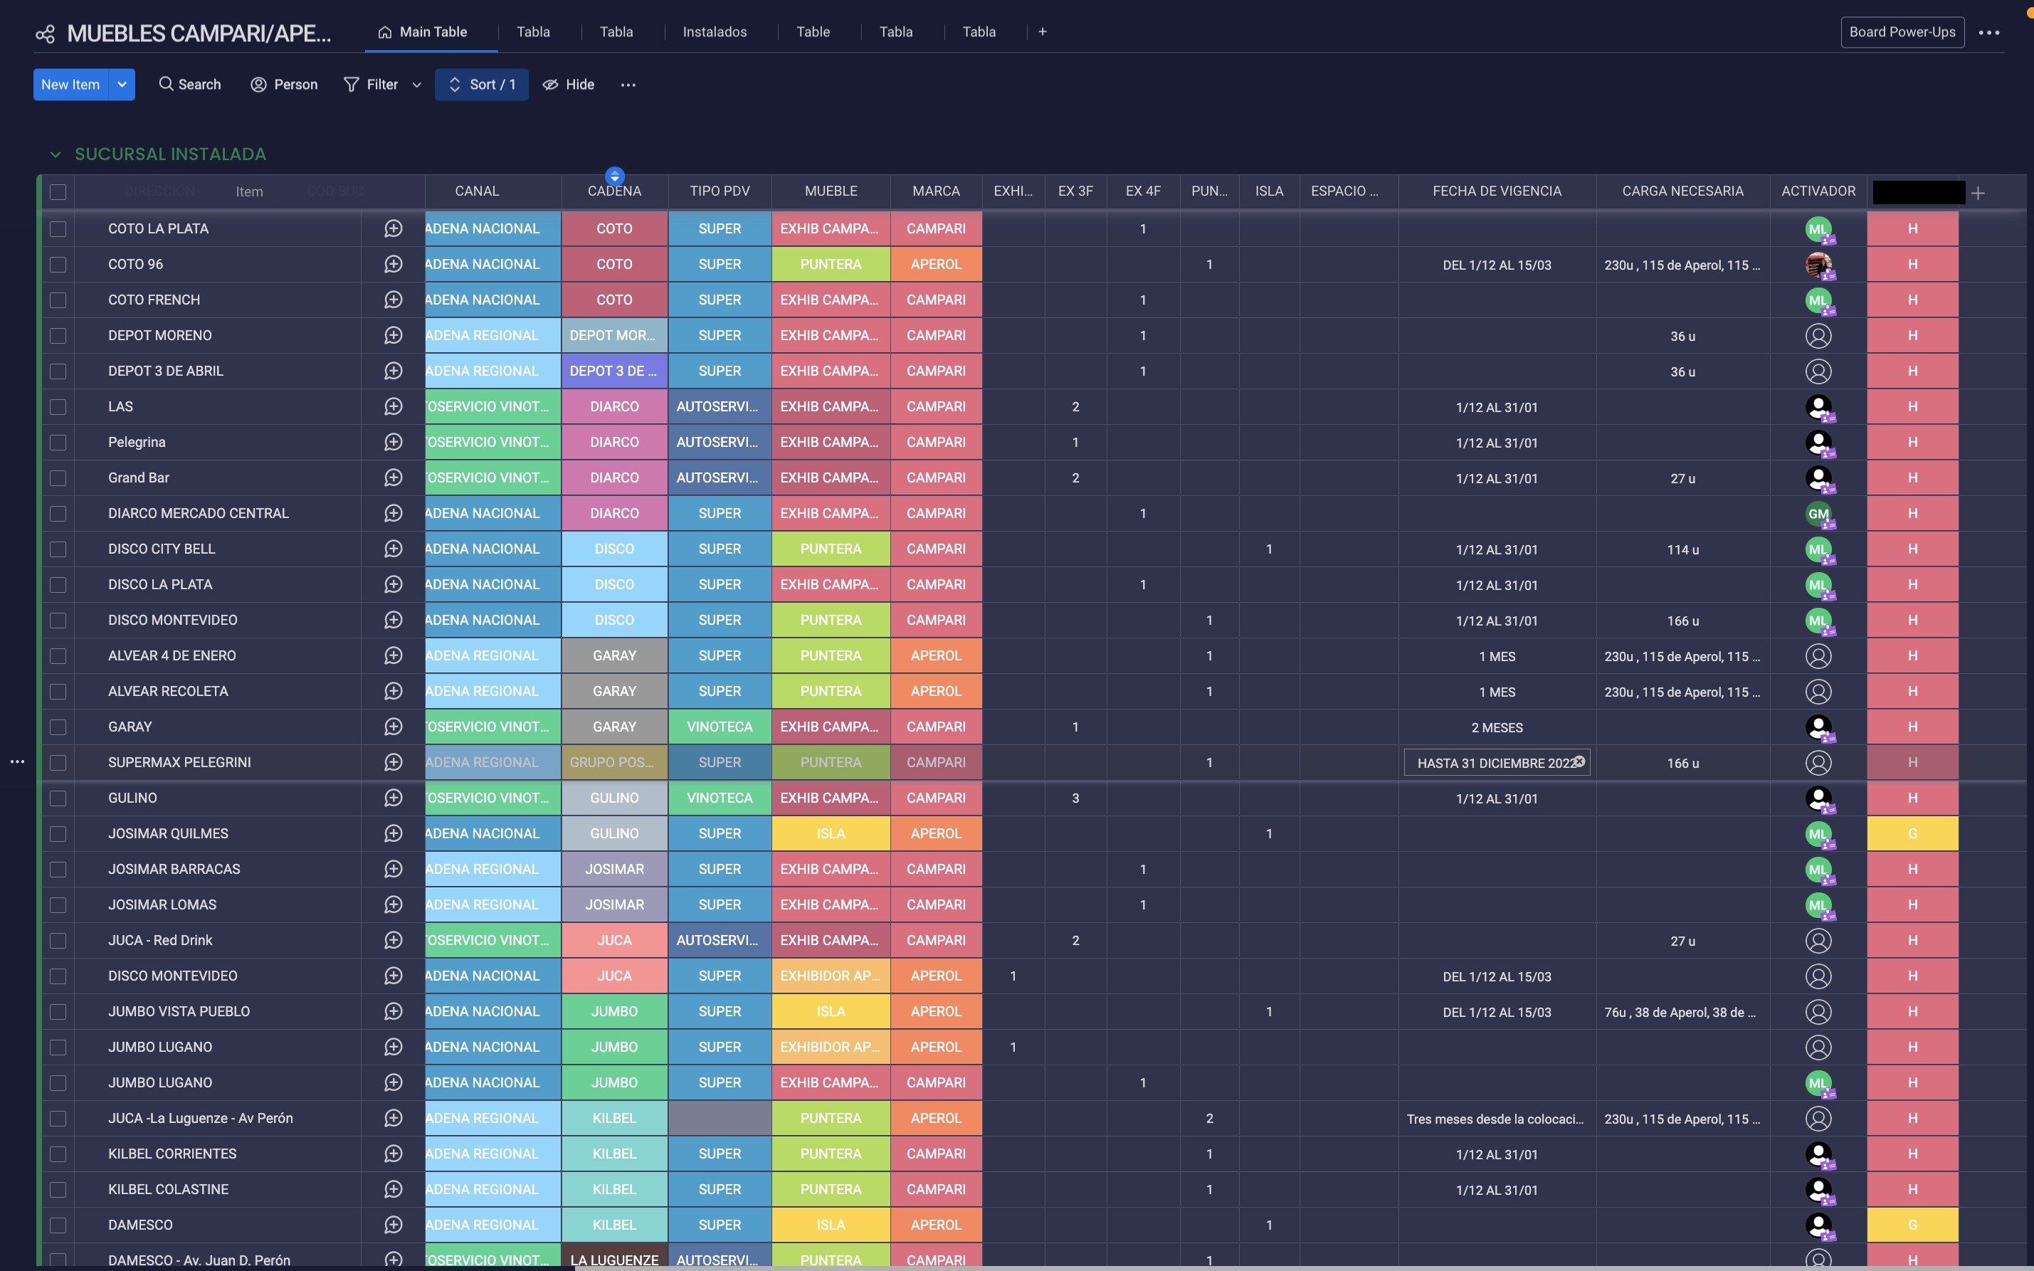The height and width of the screenshot is (1271, 2034).
Task: Tick the JUMBO VISTA PUEBLO row checkbox
Action: click(x=58, y=1011)
